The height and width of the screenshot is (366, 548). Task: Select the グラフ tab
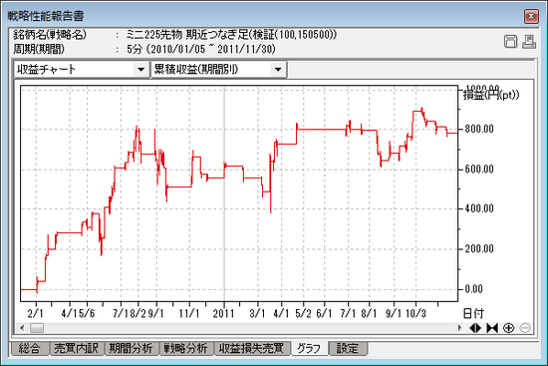[x=309, y=348]
